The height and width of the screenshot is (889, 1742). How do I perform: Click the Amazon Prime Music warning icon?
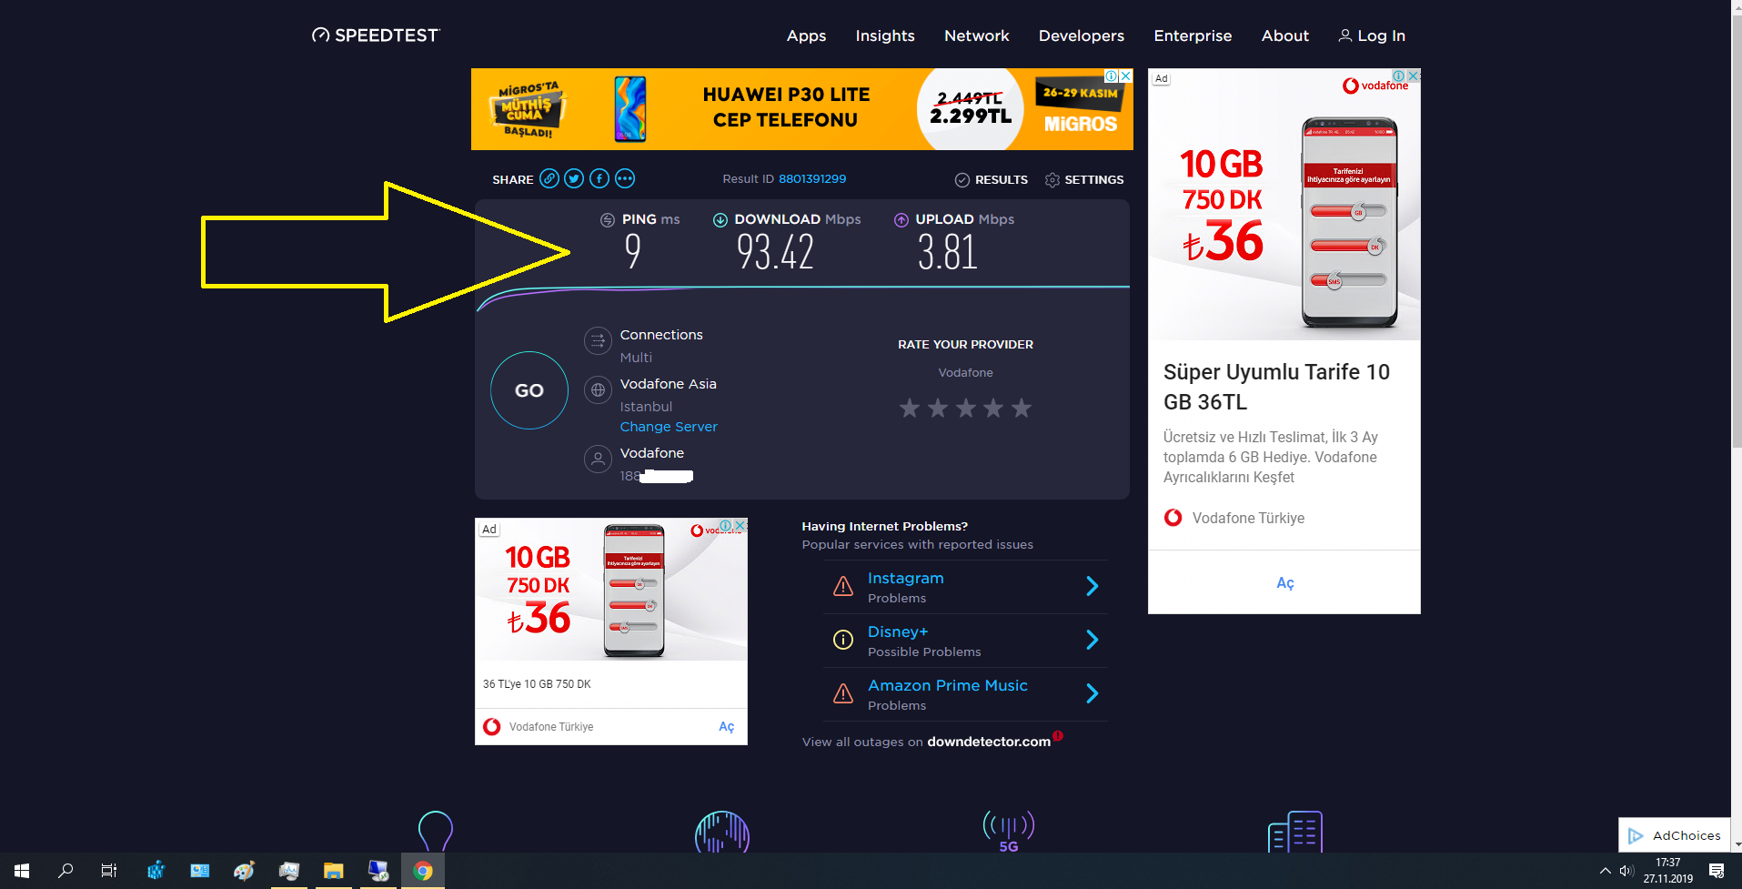(x=843, y=693)
